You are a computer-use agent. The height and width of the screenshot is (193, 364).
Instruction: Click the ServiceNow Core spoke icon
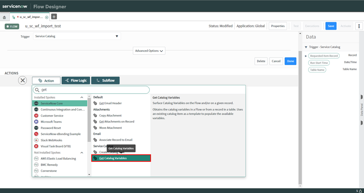pyautogui.click(x=36, y=104)
